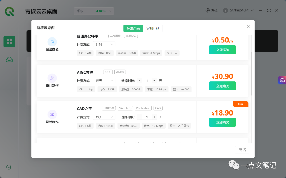
Task: Click the CAD tag
Action: (158, 108)
